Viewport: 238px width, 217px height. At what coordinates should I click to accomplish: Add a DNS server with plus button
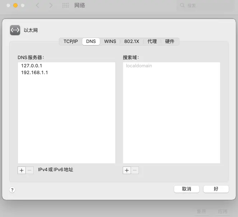tap(22, 170)
